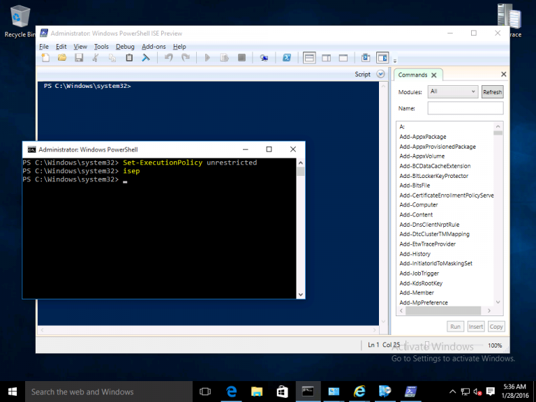Click the New Remote PowerShell Tab icon
This screenshot has height=402, width=536.
coord(264,58)
